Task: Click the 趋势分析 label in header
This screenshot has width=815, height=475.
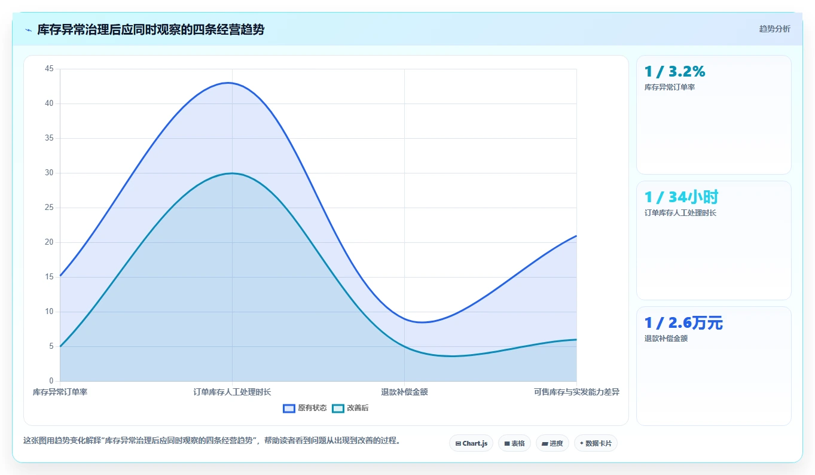Action: coord(774,29)
